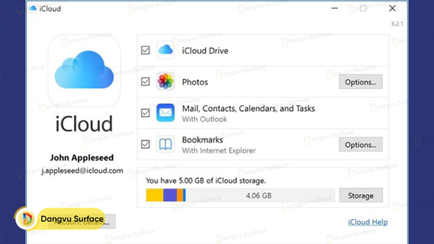Toggle the Photos checkbox
Image resolution: width=434 pixels, height=244 pixels.
pyautogui.click(x=145, y=82)
